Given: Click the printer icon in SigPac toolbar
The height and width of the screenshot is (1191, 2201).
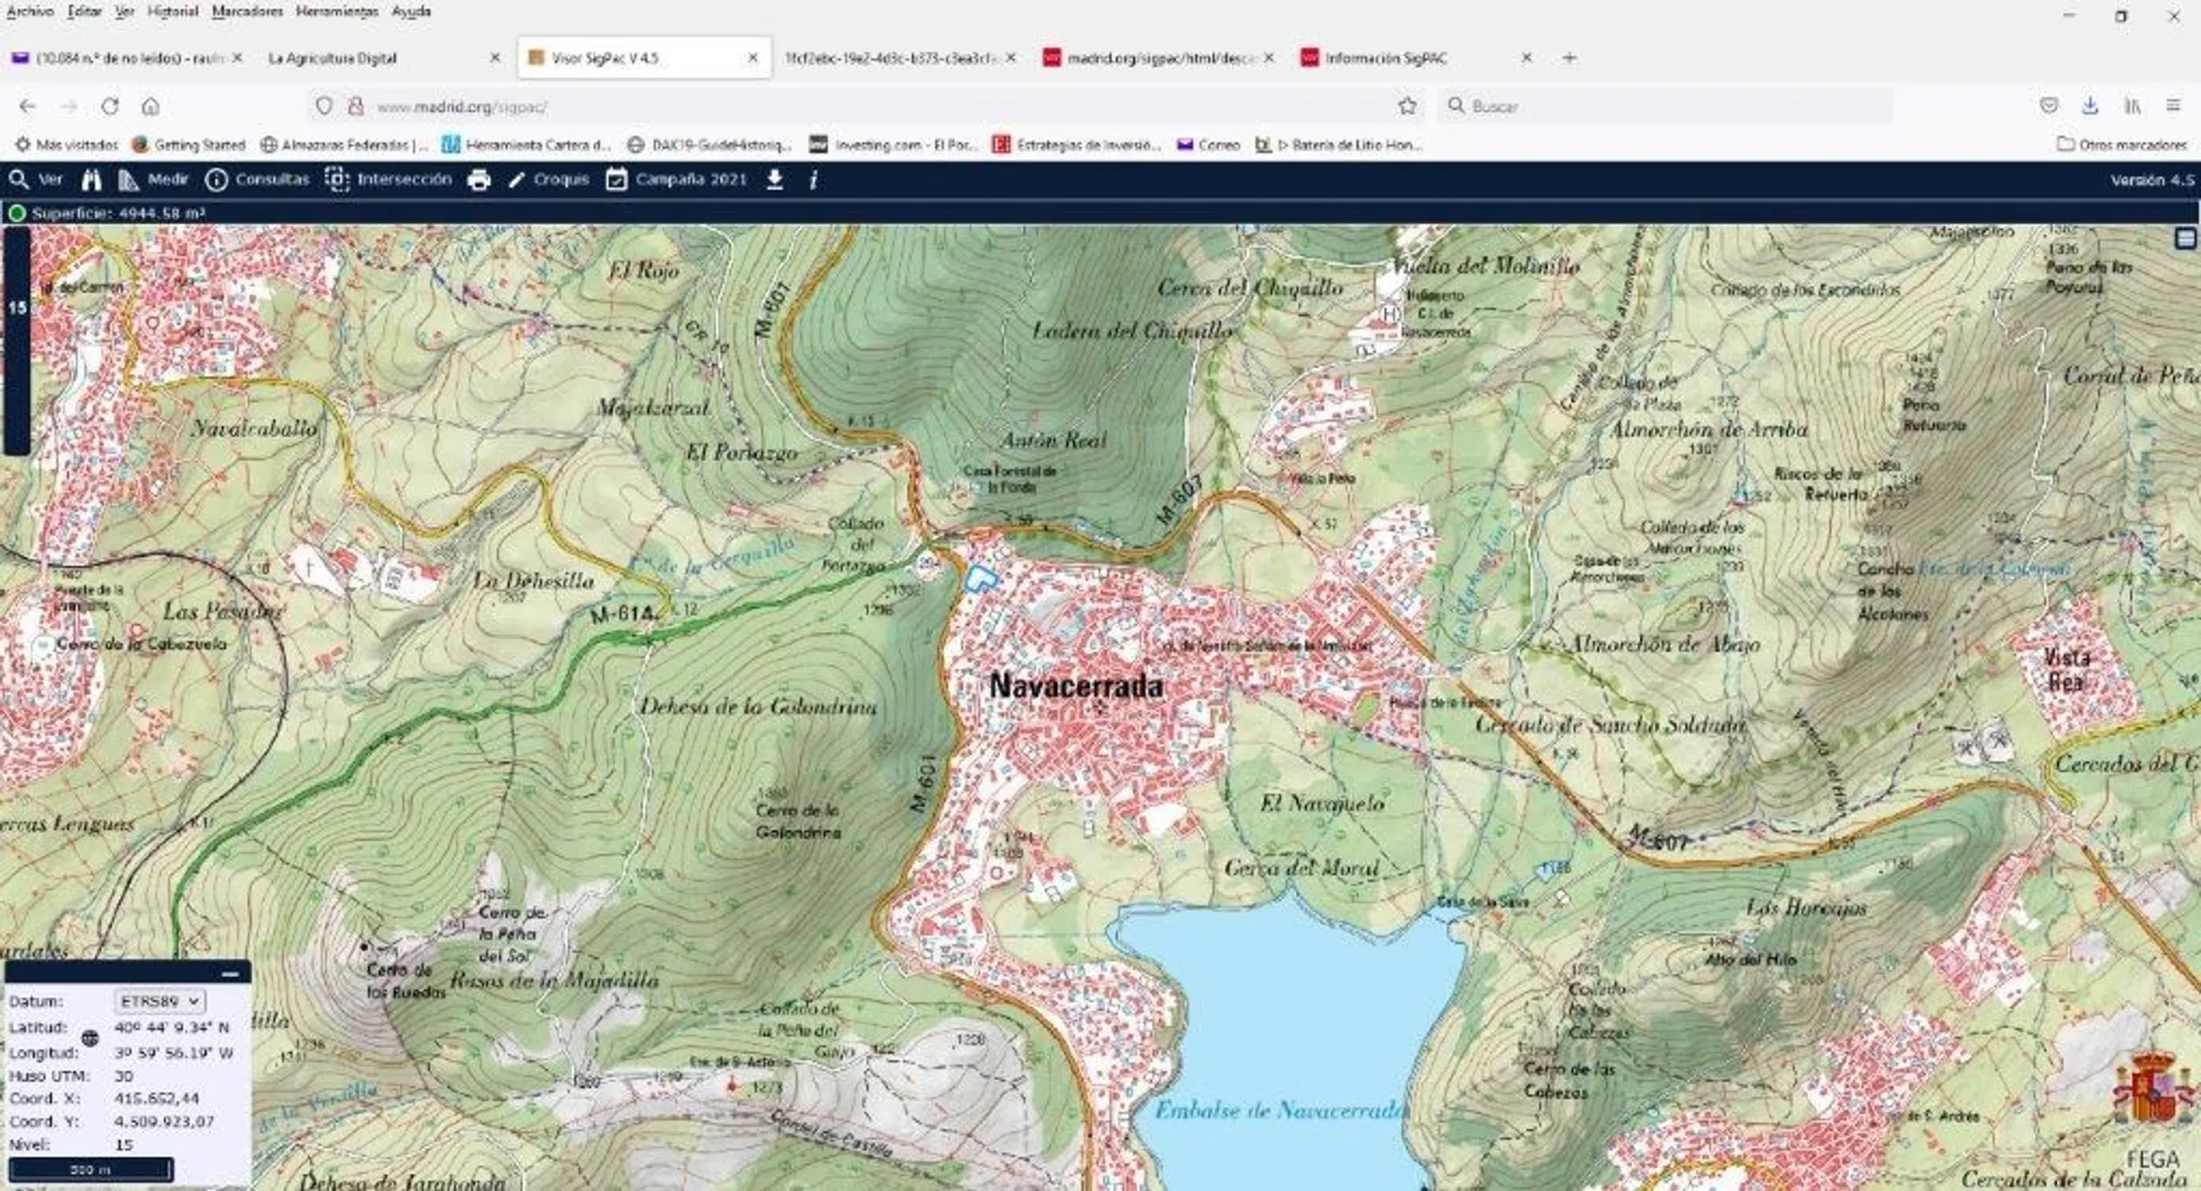Looking at the screenshot, I should 479,179.
